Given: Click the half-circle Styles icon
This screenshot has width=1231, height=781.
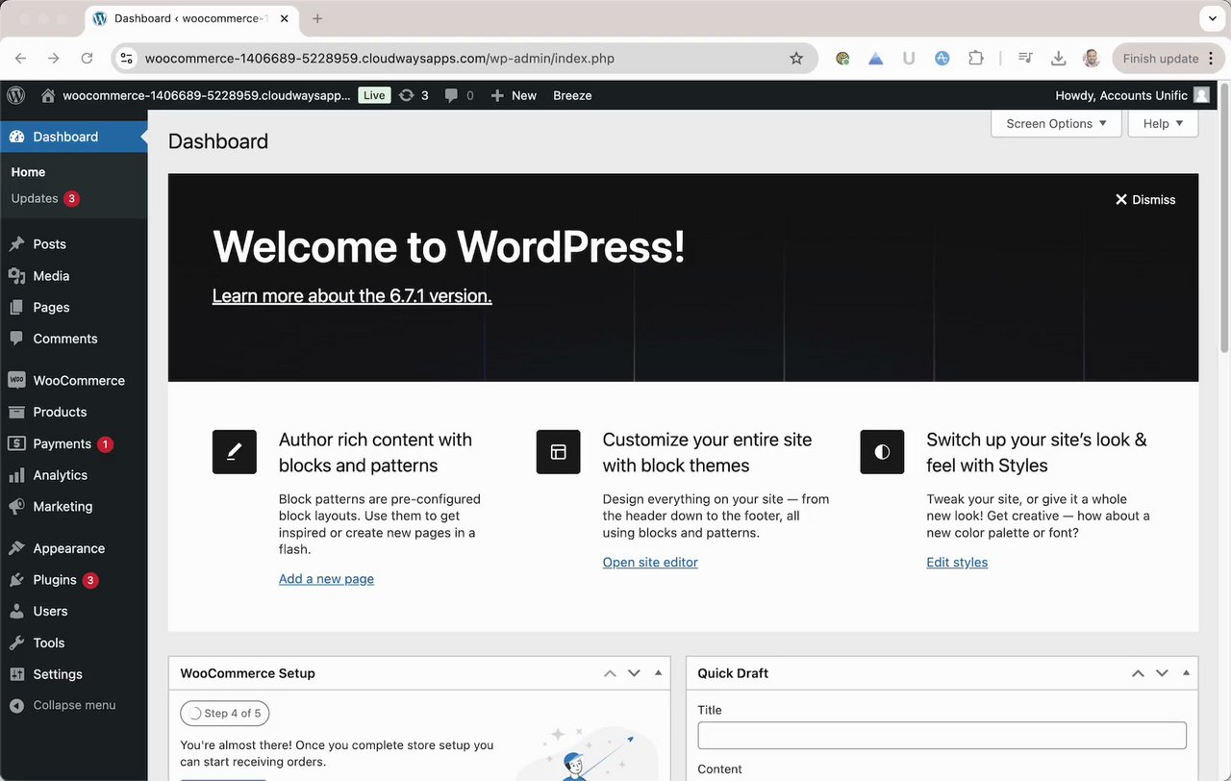Looking at the screenshot, I should 882,452.
